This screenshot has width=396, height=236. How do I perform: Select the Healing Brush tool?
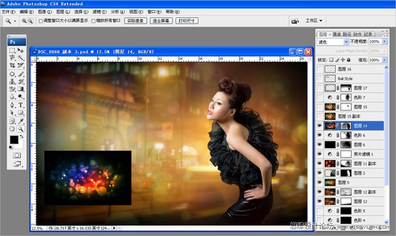[x=12, y=74]
